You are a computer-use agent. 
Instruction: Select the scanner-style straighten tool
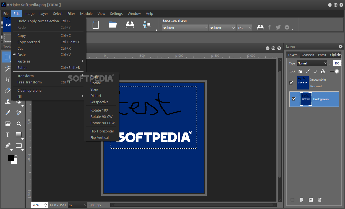pyautogui.click(x=7, y=124)
